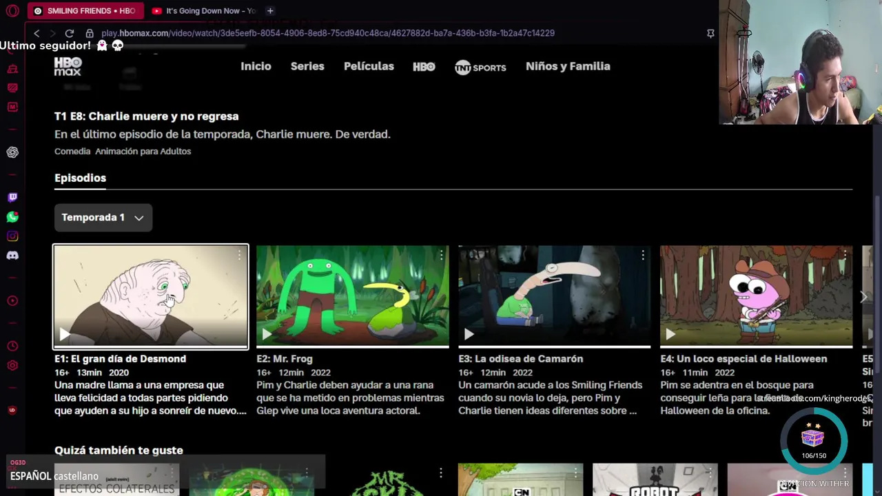The image size is (882, 496).
Task: Click the 106/150 stream goal widget
Action: click(x=814, y=441)
